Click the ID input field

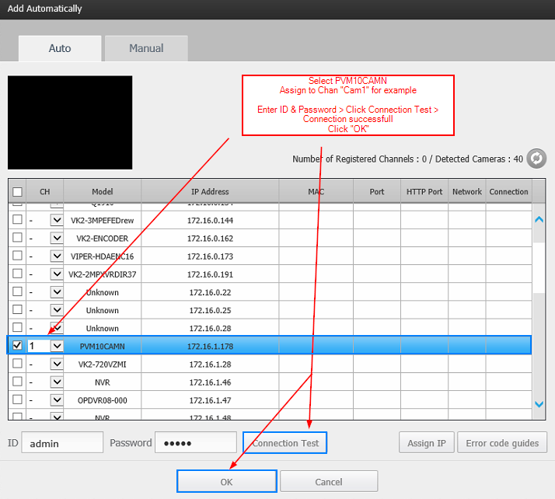click(62, 442)
